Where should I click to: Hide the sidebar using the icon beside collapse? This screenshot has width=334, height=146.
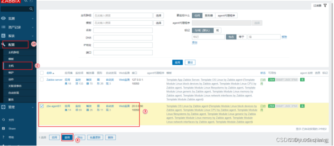31,1
